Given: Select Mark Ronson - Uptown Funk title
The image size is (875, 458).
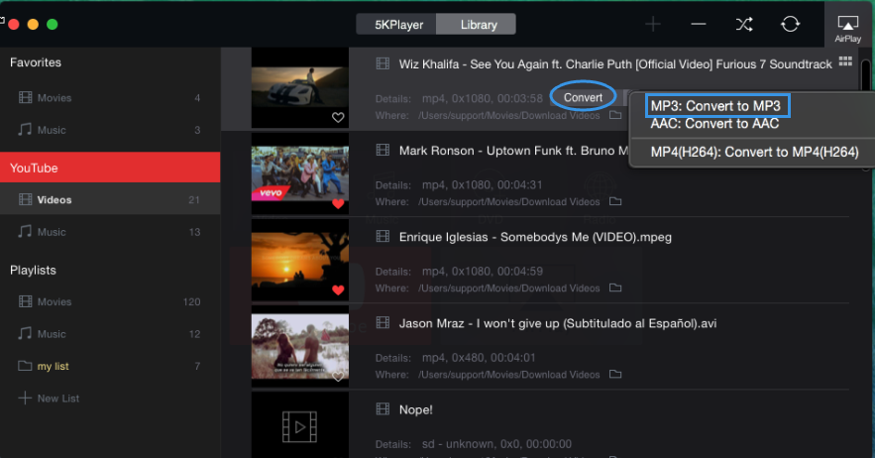Looking at the screenshot, I should coord(513,151).
